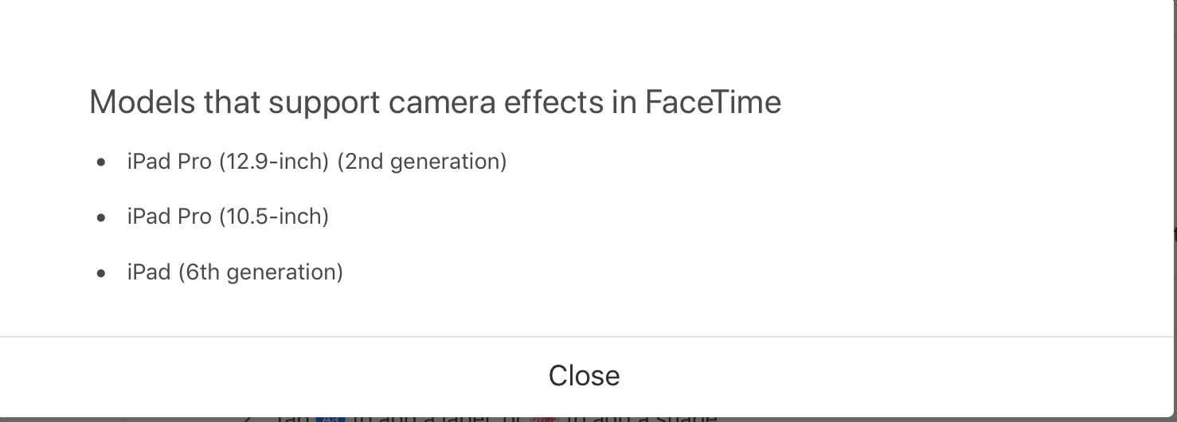Click the "(6th generation)" text
This screenshot has height=422, width=1177.
(x=260, y=272)
